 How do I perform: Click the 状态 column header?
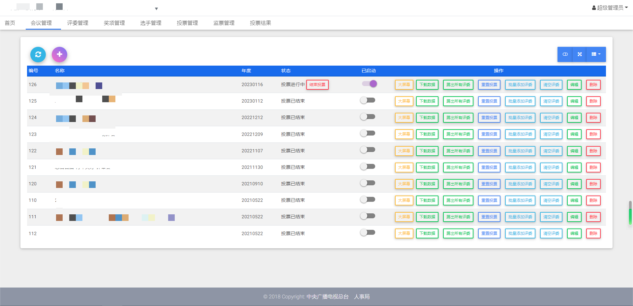pos(286,71)
